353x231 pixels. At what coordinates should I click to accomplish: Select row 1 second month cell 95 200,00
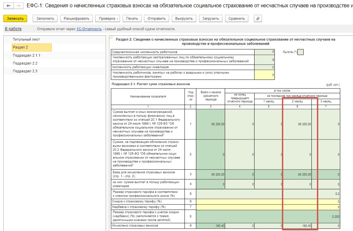[297, 124]
